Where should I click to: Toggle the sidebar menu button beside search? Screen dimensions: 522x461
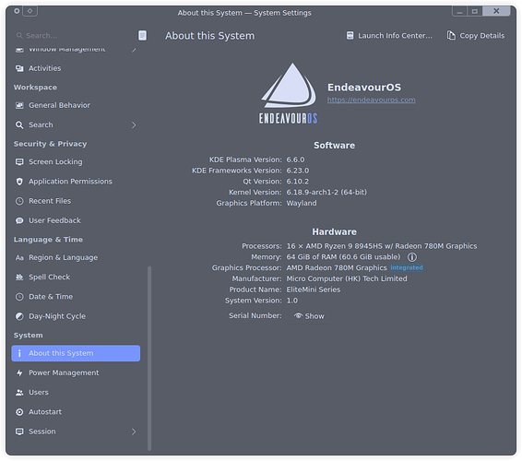[x=142, y=35]
